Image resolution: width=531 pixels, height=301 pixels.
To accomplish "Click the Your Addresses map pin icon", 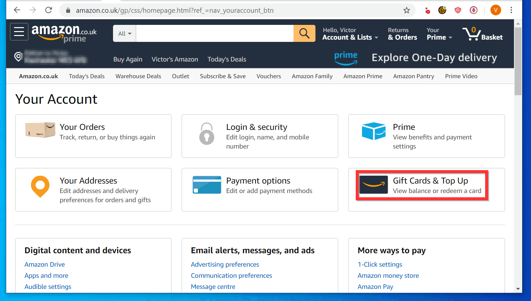I will (x=40, y=186).
